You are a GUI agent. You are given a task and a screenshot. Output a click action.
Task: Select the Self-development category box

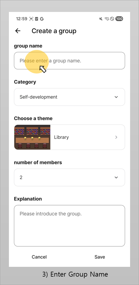click(70, 97)
